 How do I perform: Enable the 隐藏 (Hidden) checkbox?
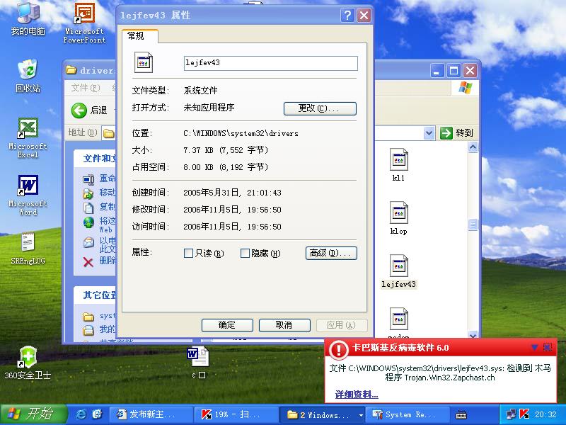245,253
